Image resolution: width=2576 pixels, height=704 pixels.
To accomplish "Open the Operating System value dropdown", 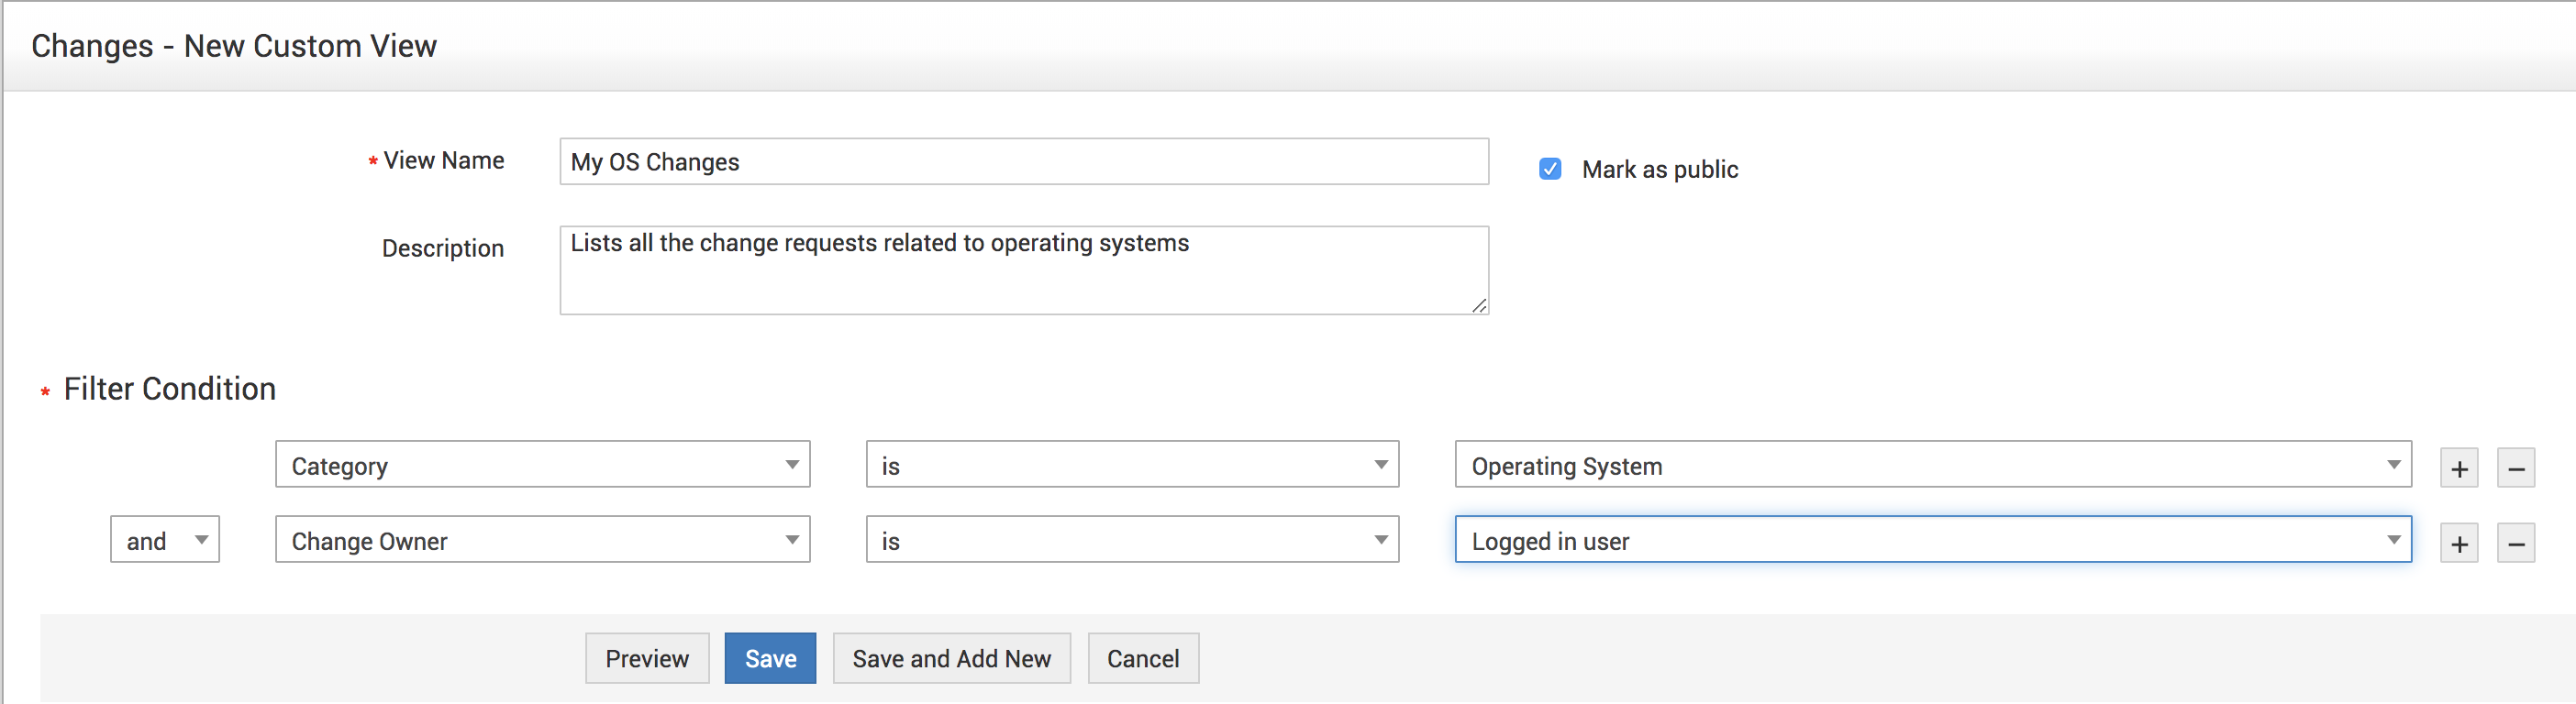I will pos(1932,466).
